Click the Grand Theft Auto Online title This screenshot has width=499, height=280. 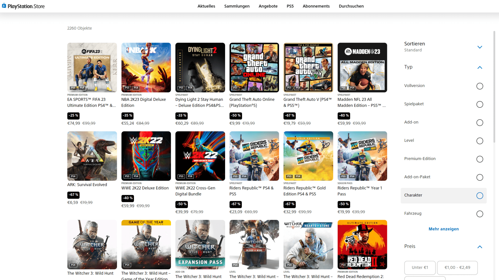pos(252,102)
